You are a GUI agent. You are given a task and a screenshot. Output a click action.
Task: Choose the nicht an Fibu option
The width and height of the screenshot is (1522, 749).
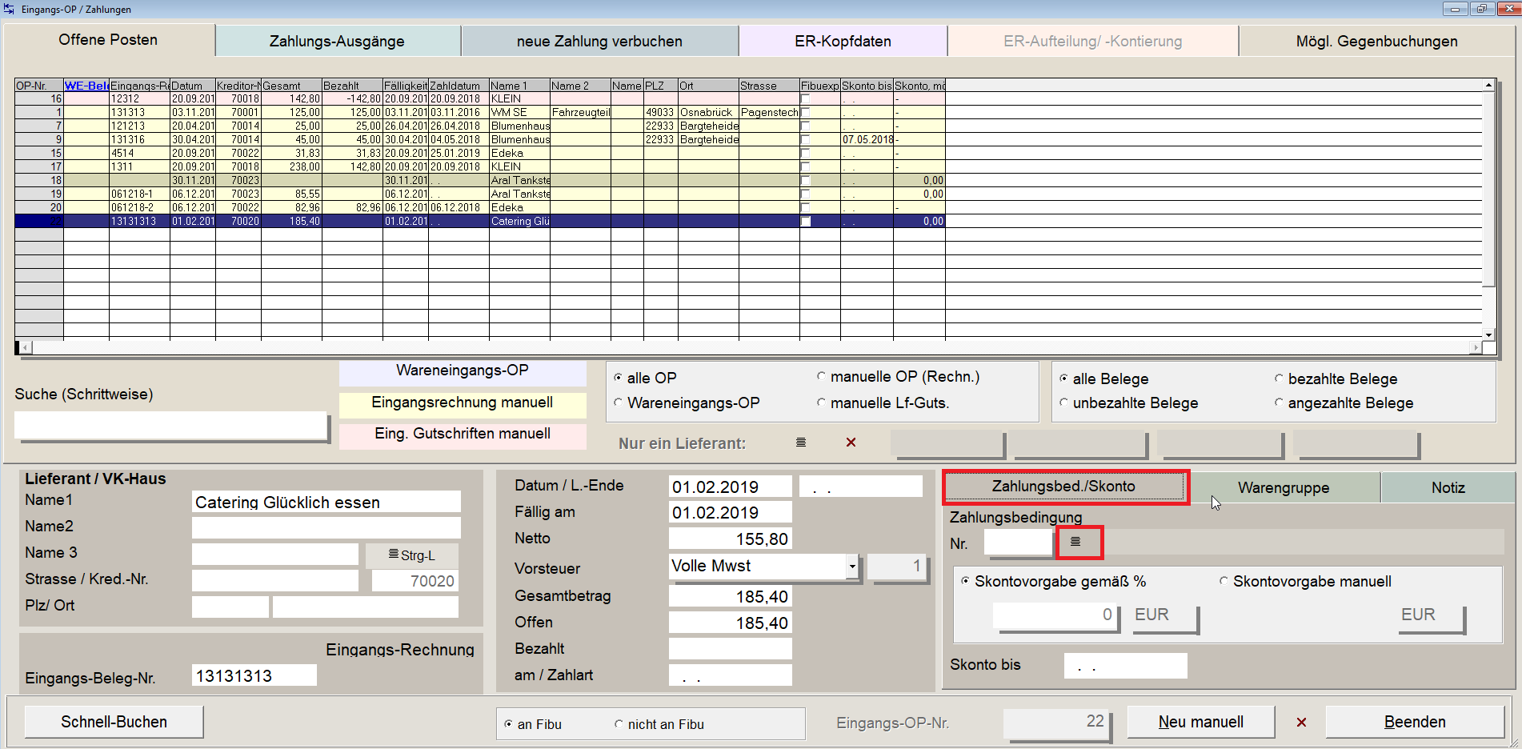(x=619, y=724)
